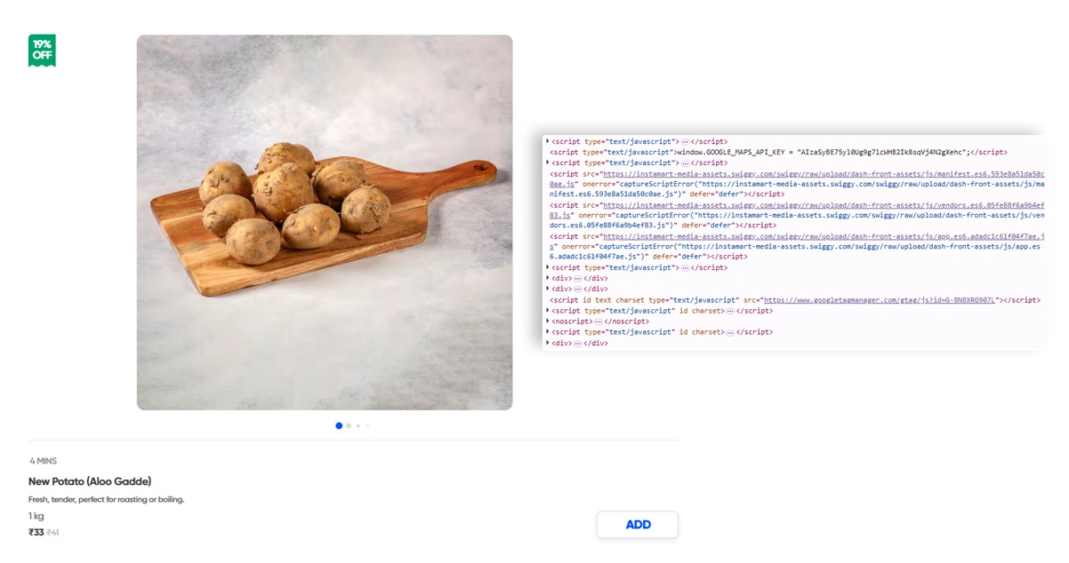Click the ellipsis inside the noscript element
The height and width of the screenshot is (563, 1069).
pos(598,321)
